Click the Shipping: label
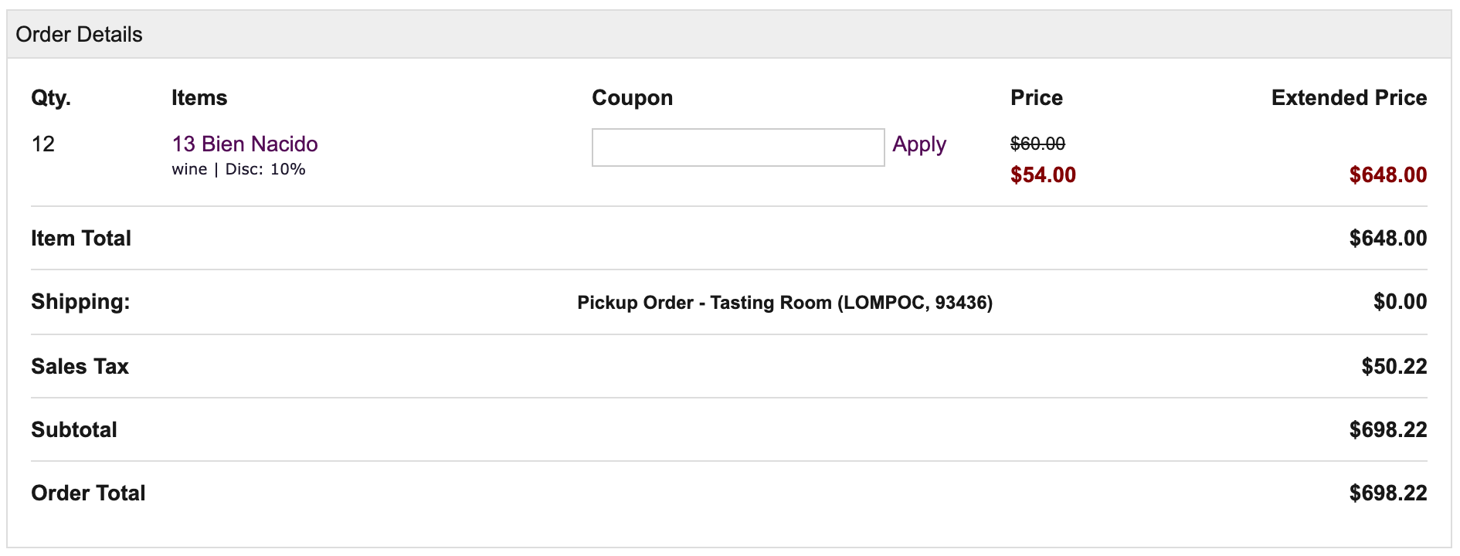 click(x=80, y=301)
